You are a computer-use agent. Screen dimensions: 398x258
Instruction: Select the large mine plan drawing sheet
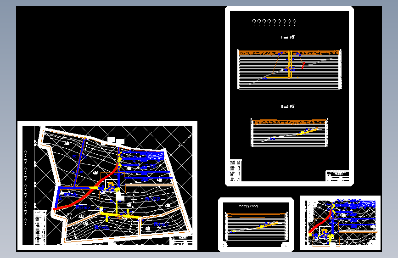click(107, 185)
